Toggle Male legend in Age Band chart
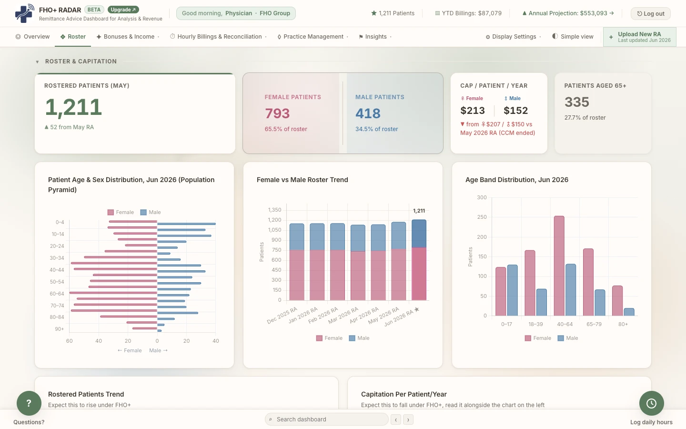This screenshot has height=429, width=686. (568, 338)
